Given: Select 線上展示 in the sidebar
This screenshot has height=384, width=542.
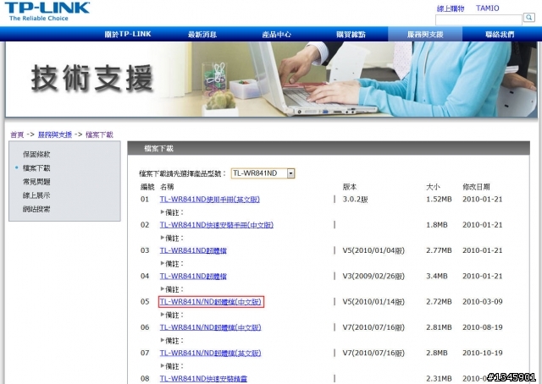Looking at the screenshot, I should [36, 195].
